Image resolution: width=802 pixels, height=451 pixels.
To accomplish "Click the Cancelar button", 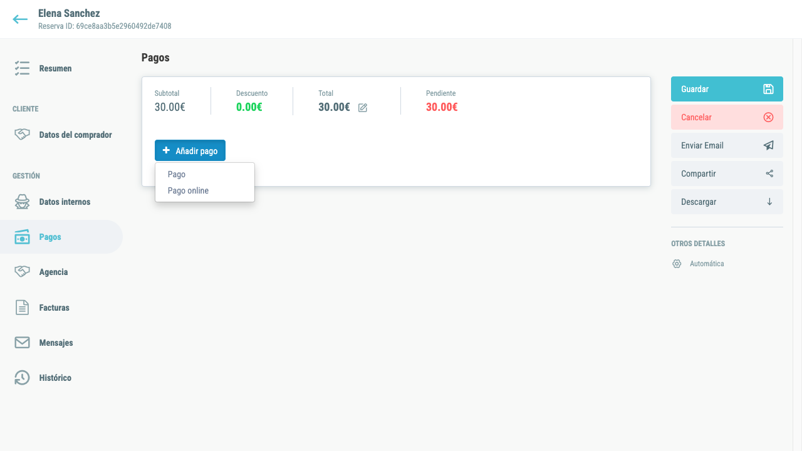I will pyautogui.click(x=727, y=117).
